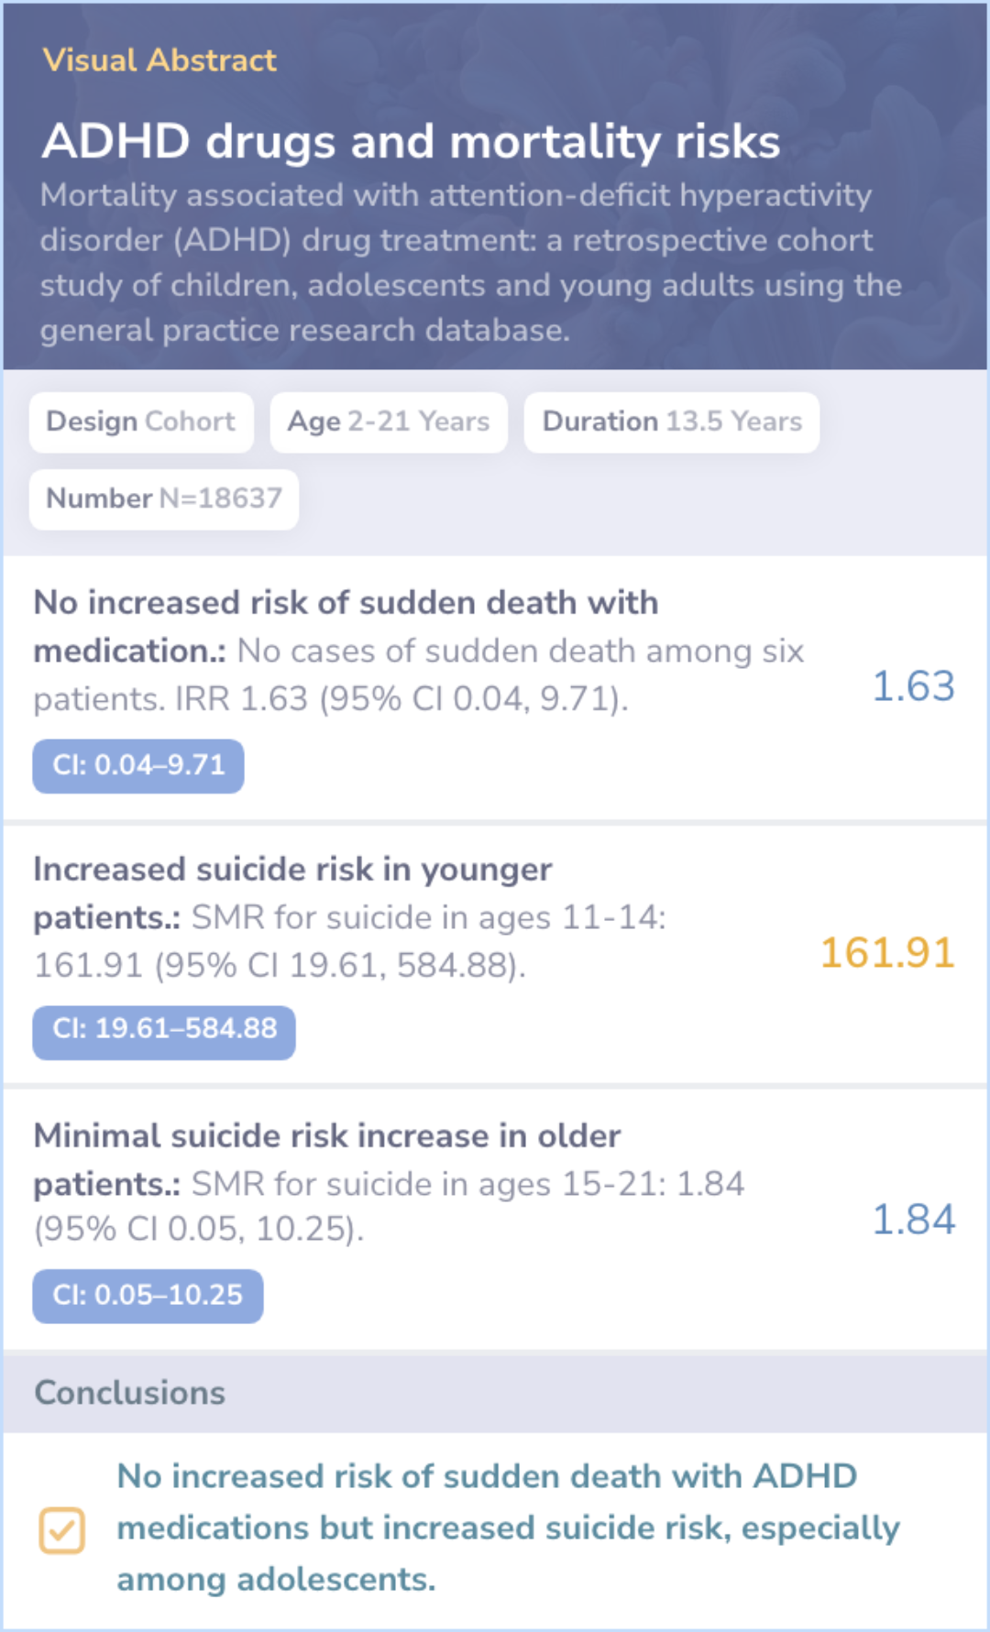The height and width of the screenshot is (1632, 990).
Task: Select the Design Cohort tag
Action: coord(141,422)
